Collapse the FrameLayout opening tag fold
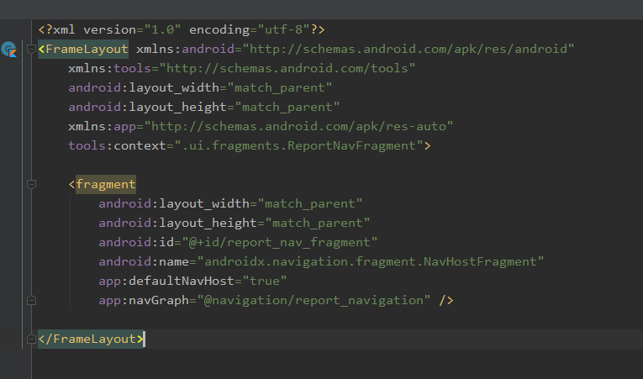The height and width of the screenshot is (379, 643). click(x=31, y=50)
